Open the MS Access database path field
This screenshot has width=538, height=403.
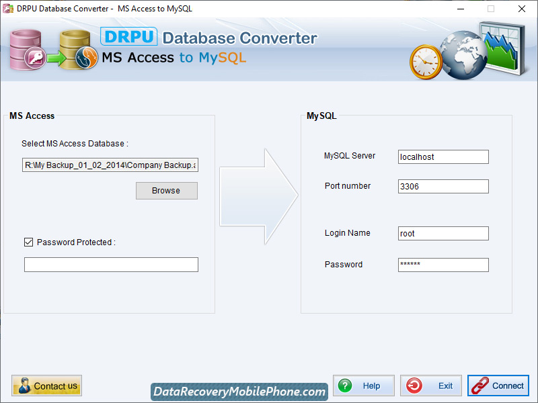click(x=110, y=165)
